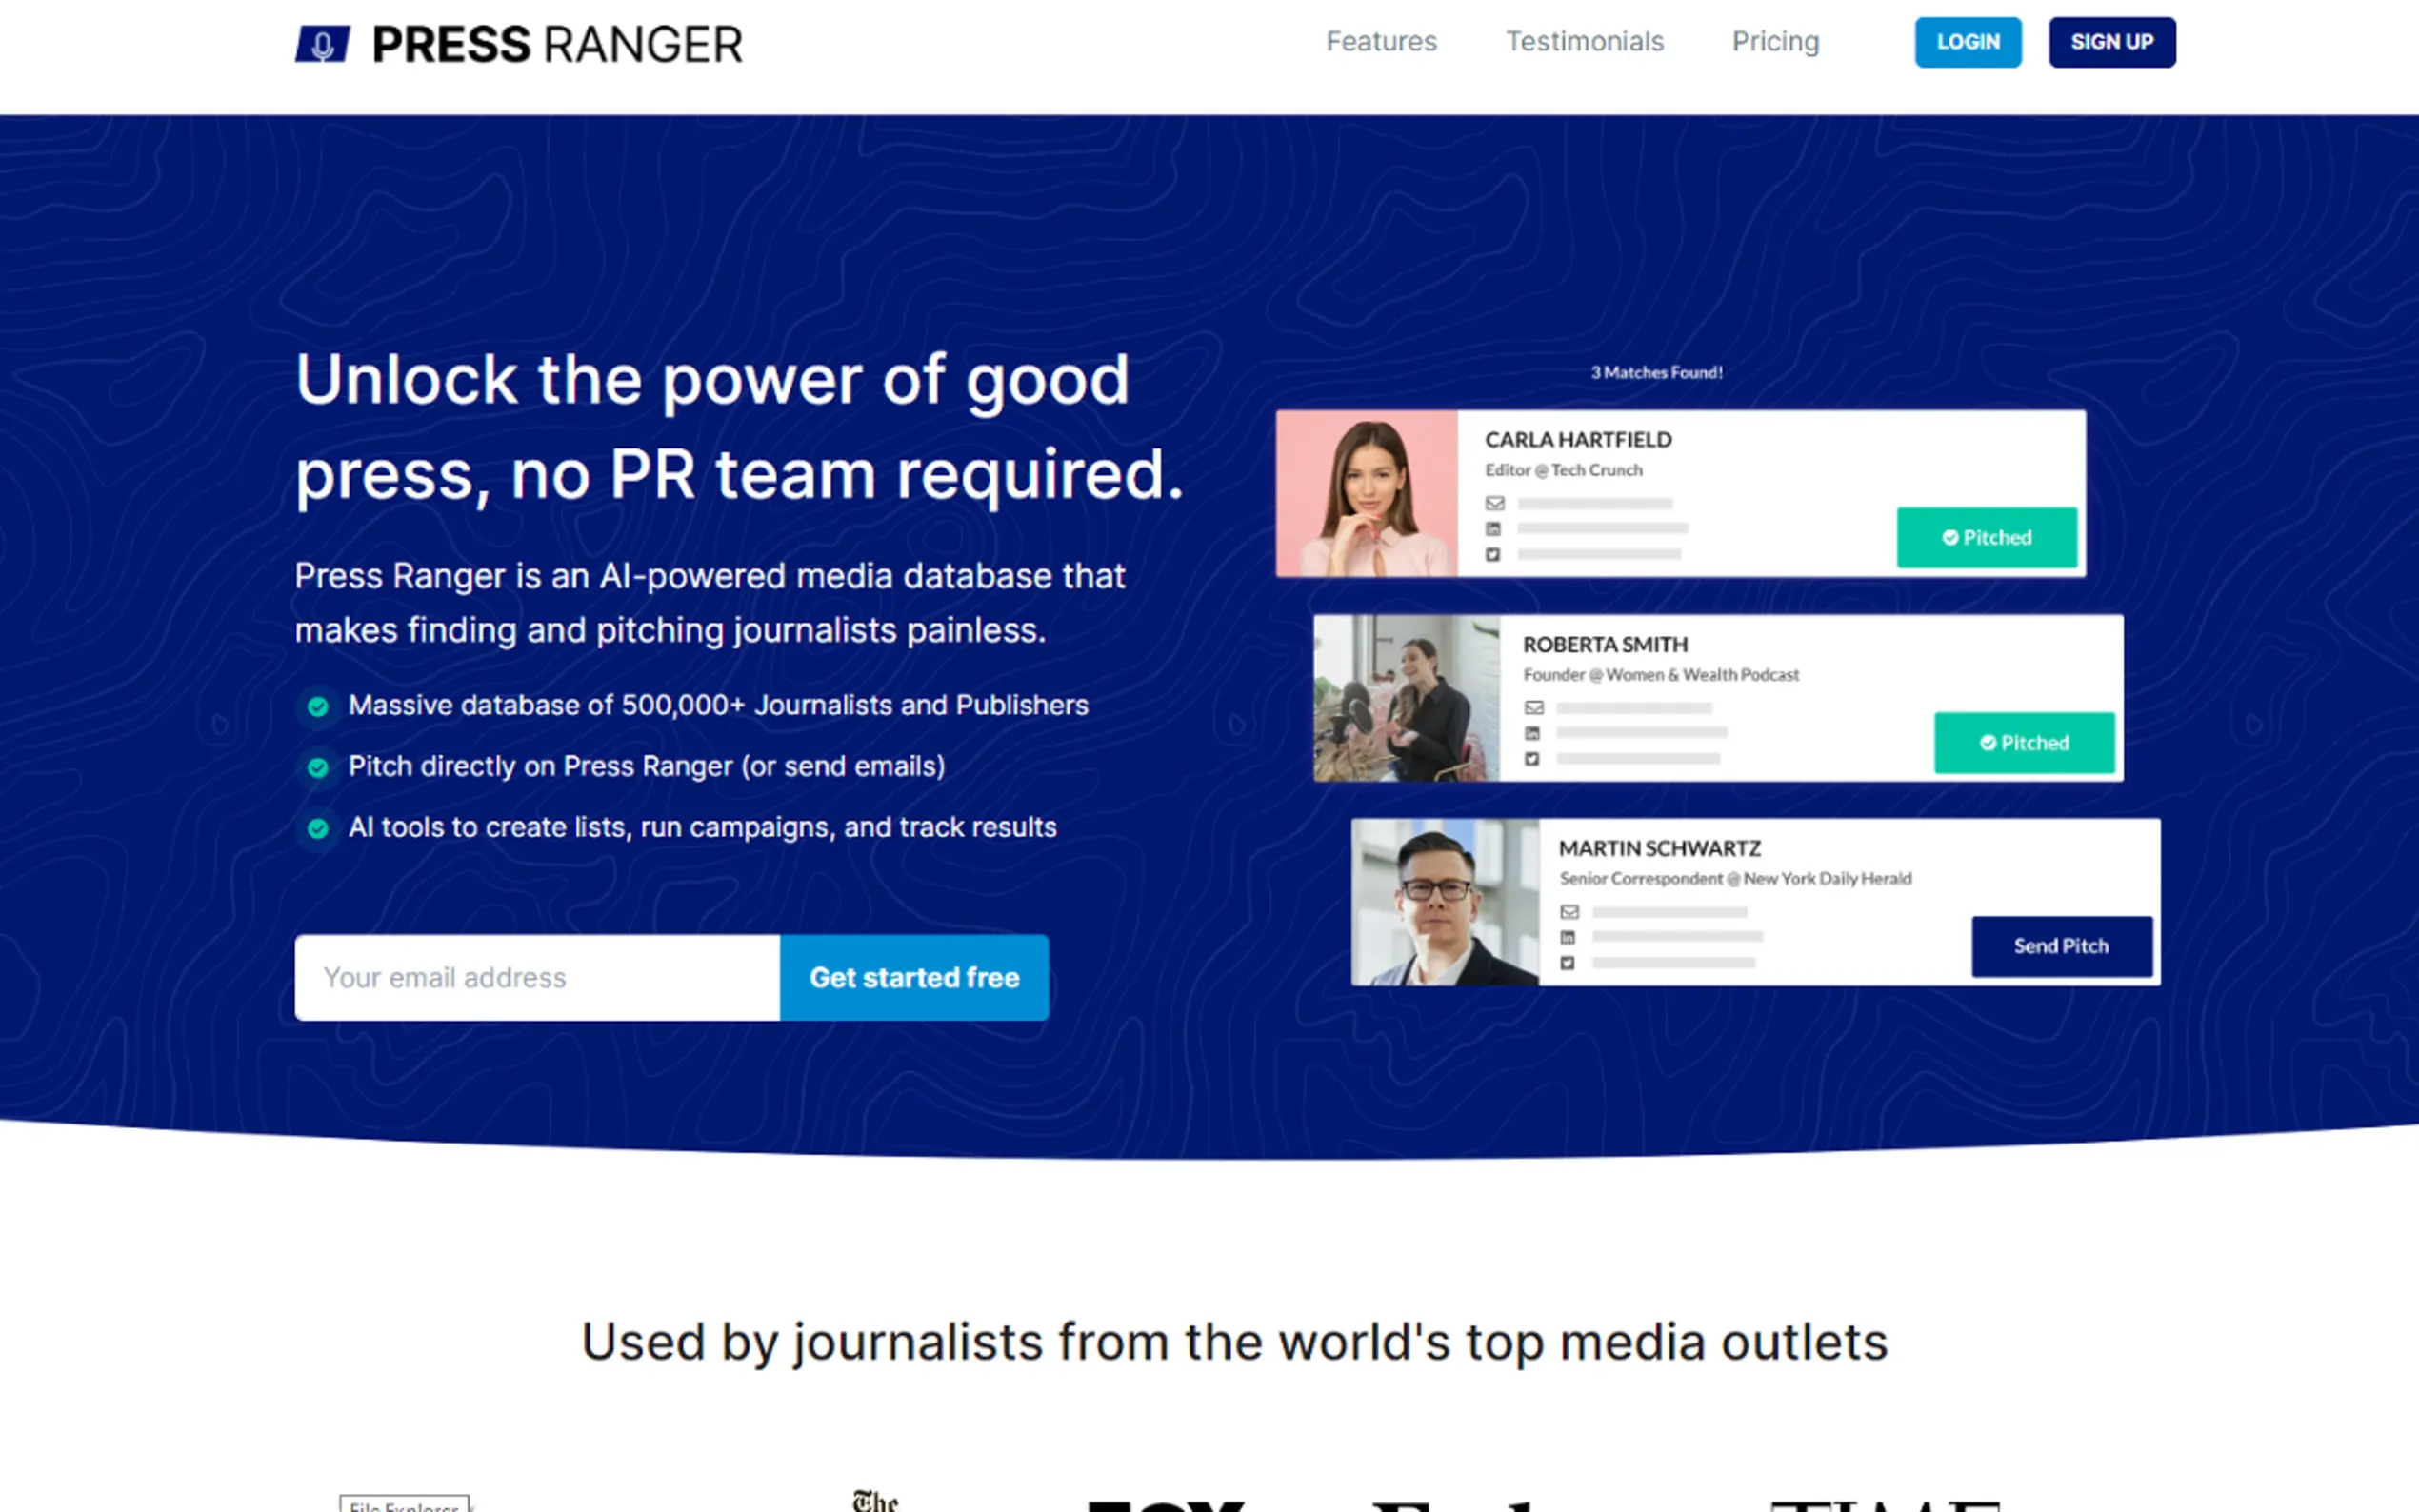Click checkmark beside 'AI tools to create lists'
This screenshot has width=2419, height=1512.
(x=318, y=829)
